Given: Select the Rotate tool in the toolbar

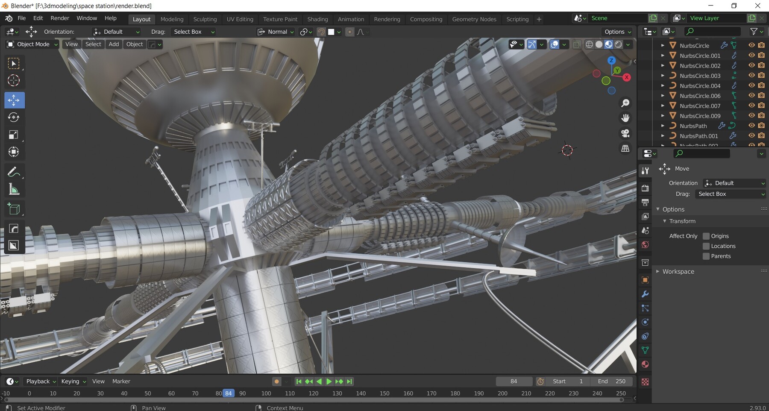Looking at the screenshot, I should (14, 117).
